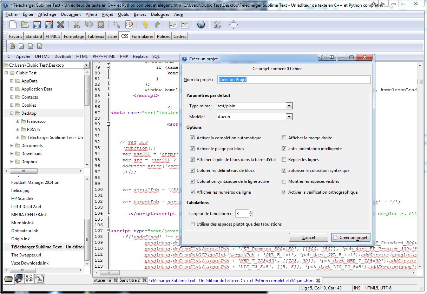This screenshot has height=294, width=427.
Task: Create a new file with the blank page icon
Action: tap(13, 25)
